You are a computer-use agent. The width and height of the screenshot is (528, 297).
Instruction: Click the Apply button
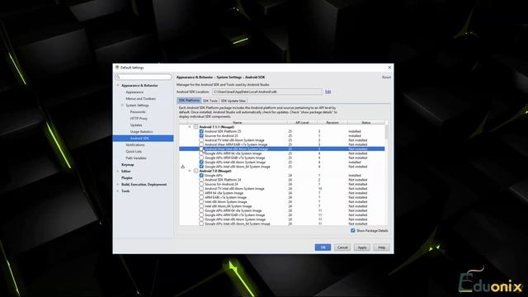tap(362, 247)
